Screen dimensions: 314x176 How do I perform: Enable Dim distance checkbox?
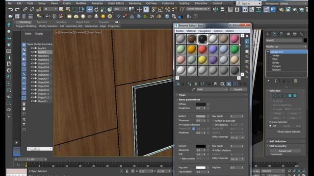(x=213, y=125)
